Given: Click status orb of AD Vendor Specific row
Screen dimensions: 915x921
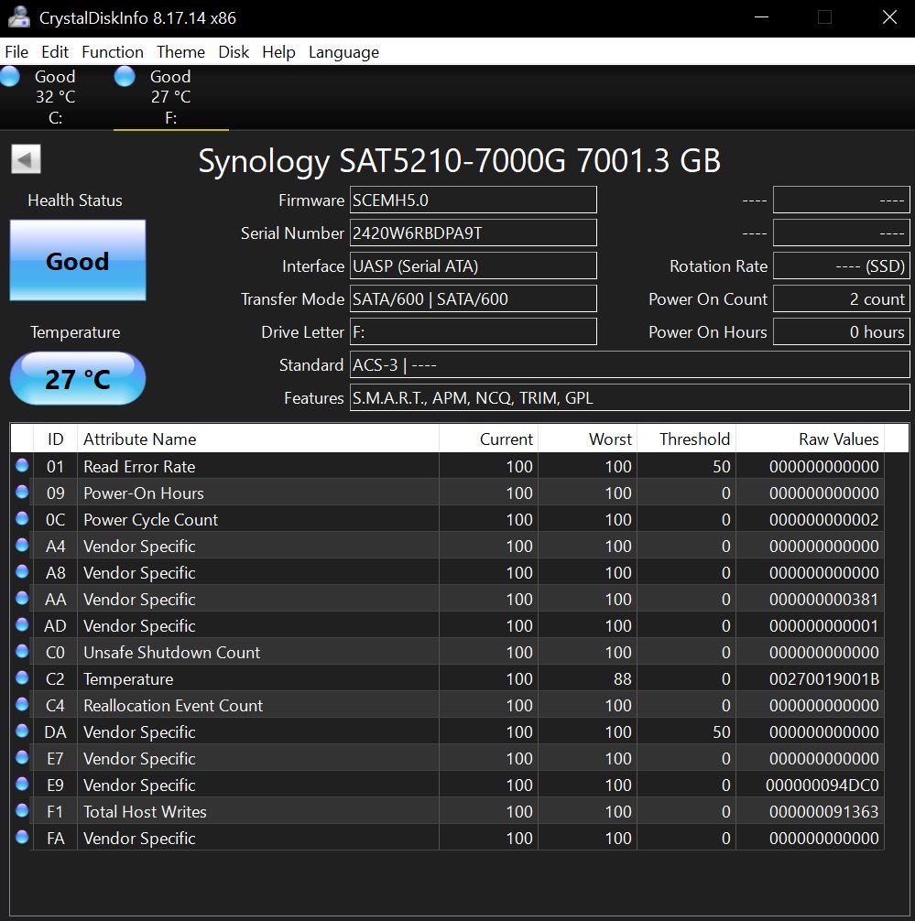Looking at the screenshot, I should [22, 624].
